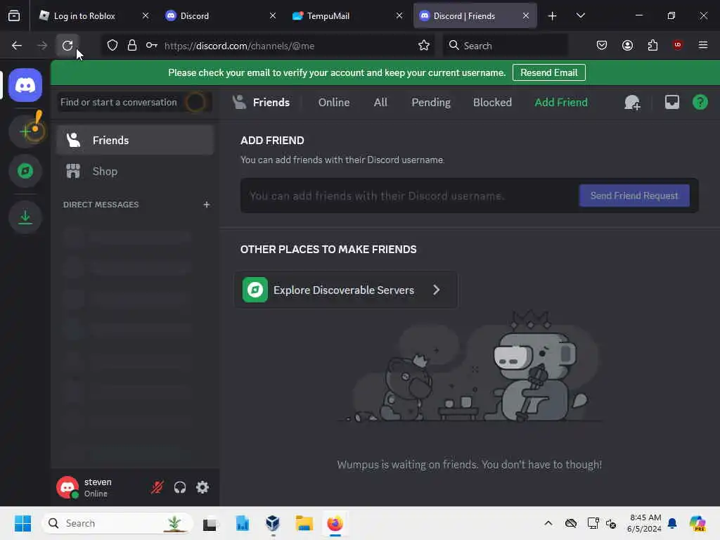The width and height of the screenshot is (720, 540).
Task: Open Firefox account icon
Action: (627, 46)
